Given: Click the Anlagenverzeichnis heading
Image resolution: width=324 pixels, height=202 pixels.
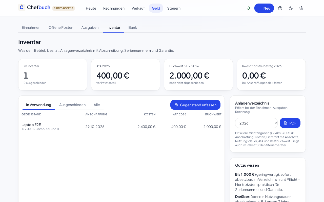Looking at the screenshot, I should click(252, 103).
